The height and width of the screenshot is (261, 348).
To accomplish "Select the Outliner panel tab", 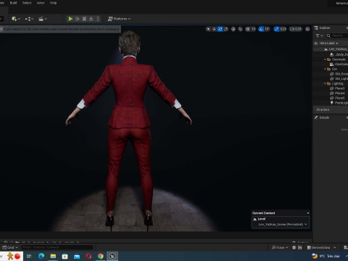I will point(323,28).
